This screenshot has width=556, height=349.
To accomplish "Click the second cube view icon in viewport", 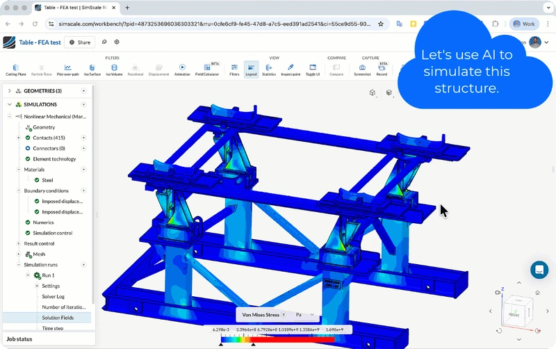I will (389, 92).
